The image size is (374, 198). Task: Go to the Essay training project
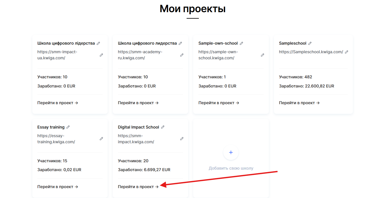[58, 187]
